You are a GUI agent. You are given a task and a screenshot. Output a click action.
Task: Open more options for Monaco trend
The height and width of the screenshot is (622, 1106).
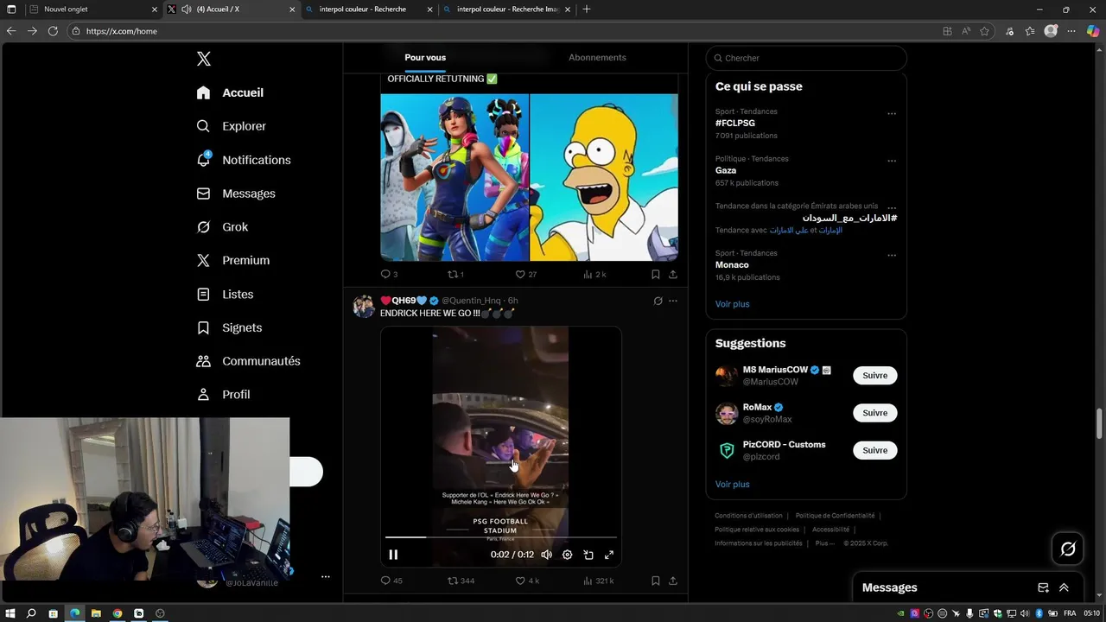click(892, 255)
